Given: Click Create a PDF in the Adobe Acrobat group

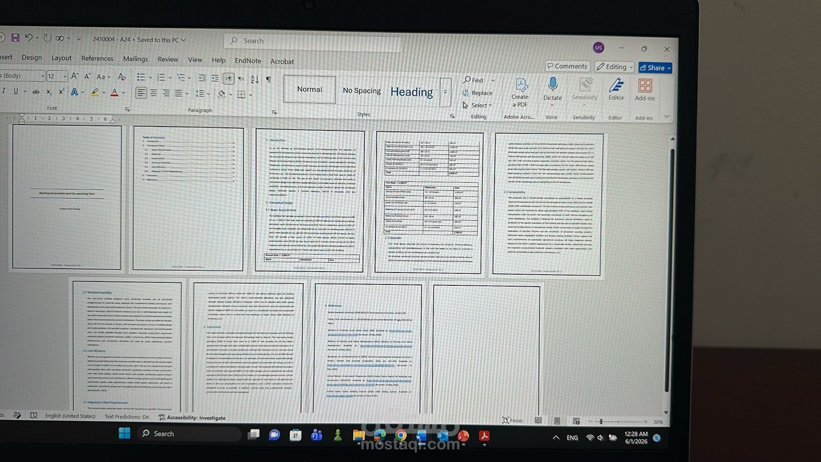Looking at the screenshot, I should point(520,92).
